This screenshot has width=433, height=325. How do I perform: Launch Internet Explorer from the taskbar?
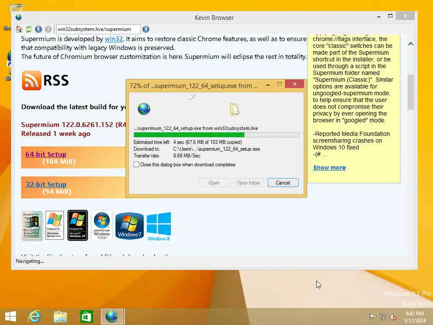[34, 317]
